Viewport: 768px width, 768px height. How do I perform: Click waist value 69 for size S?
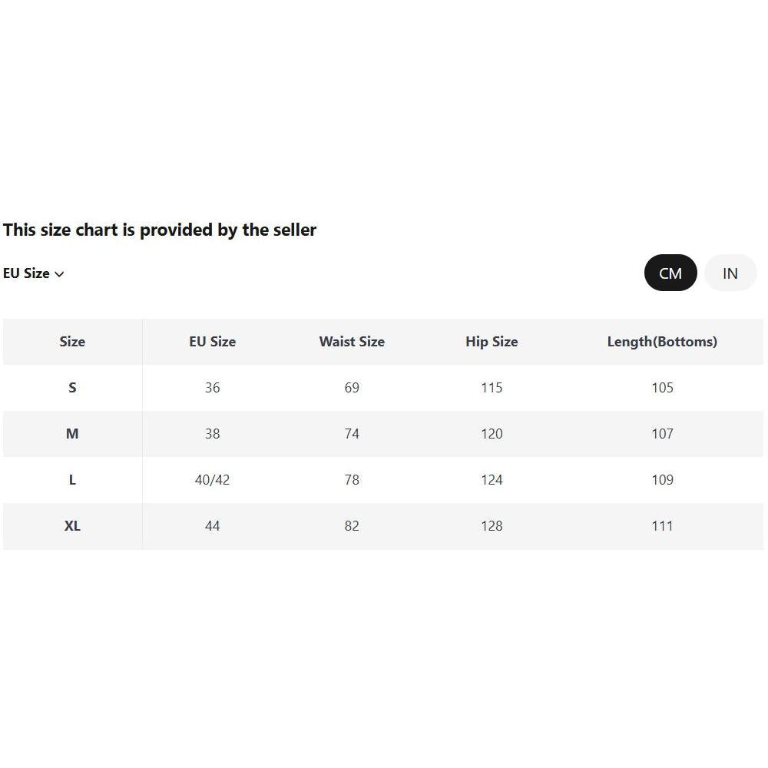tap(352, 387)
